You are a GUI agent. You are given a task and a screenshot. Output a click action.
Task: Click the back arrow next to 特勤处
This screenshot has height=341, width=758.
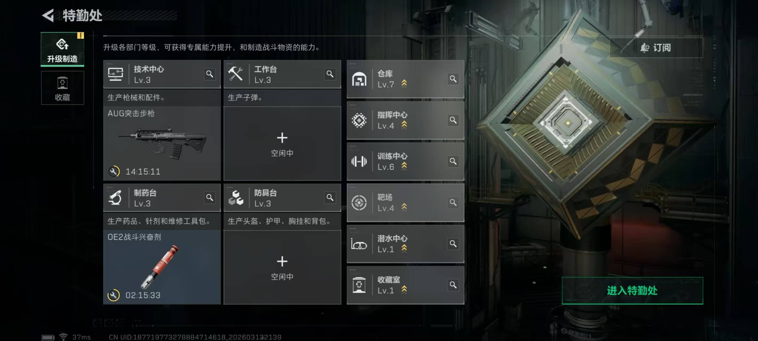[x=48, y=15]
